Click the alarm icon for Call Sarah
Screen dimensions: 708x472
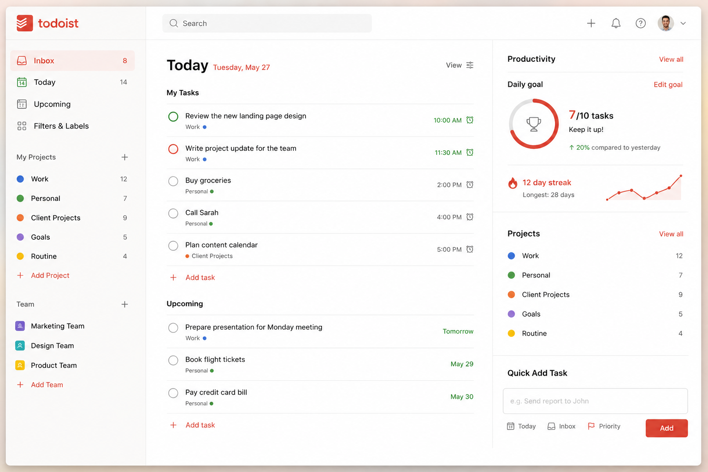tap(470, 217)
